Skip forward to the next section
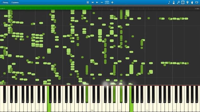 [97, 2]
